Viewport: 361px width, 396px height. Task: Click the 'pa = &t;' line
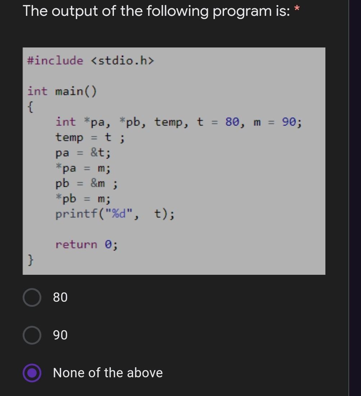click(x=83, y=153)
